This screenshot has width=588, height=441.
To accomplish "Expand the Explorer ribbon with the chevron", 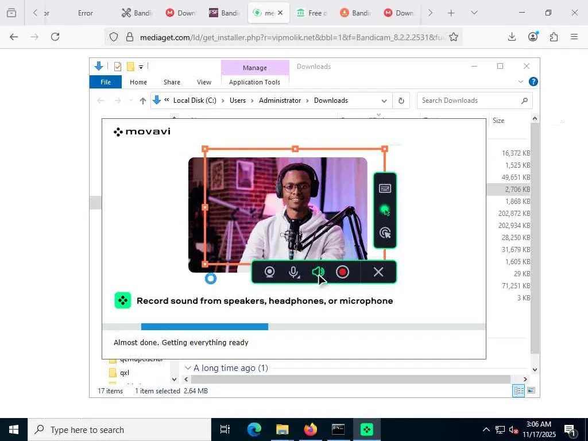I will (x=520, y=82).
